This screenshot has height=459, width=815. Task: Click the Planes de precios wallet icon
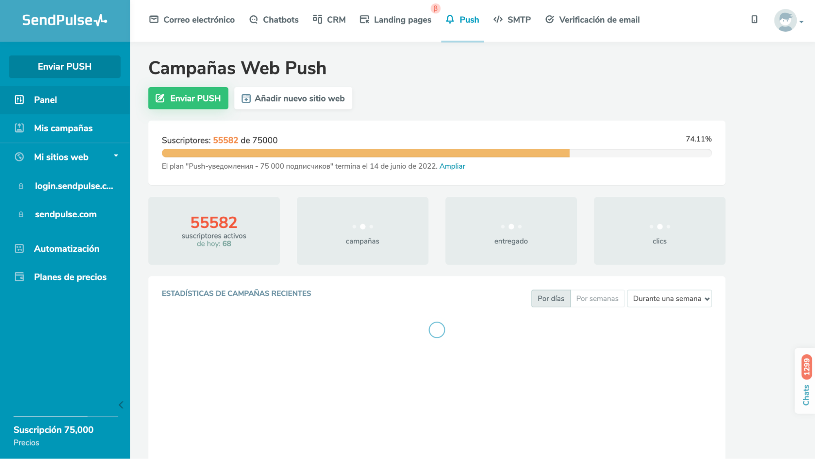[19, 277]
